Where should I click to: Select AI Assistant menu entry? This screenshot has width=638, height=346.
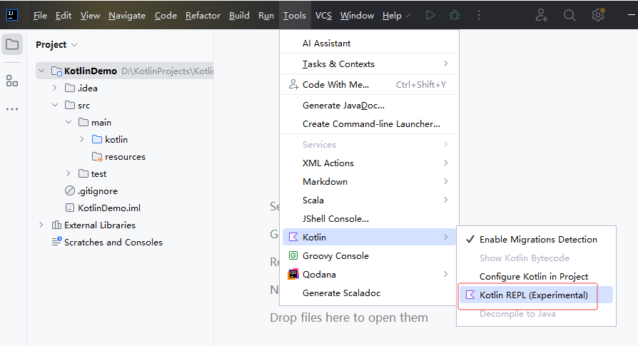[x=369, y=43]
